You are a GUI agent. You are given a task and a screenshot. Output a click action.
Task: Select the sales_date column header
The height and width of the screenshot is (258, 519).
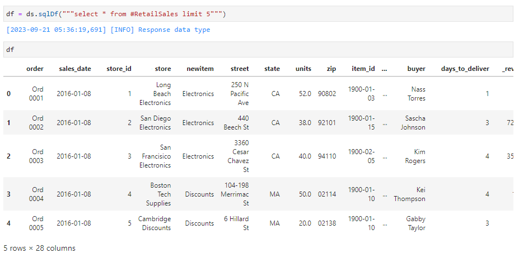click(74, 69)
